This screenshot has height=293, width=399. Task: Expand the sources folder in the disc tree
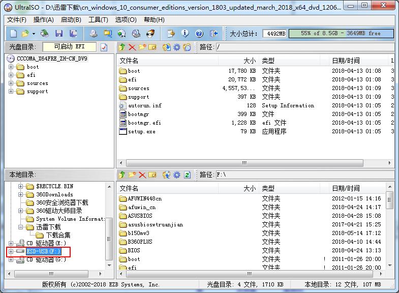(x=11, y=83)
